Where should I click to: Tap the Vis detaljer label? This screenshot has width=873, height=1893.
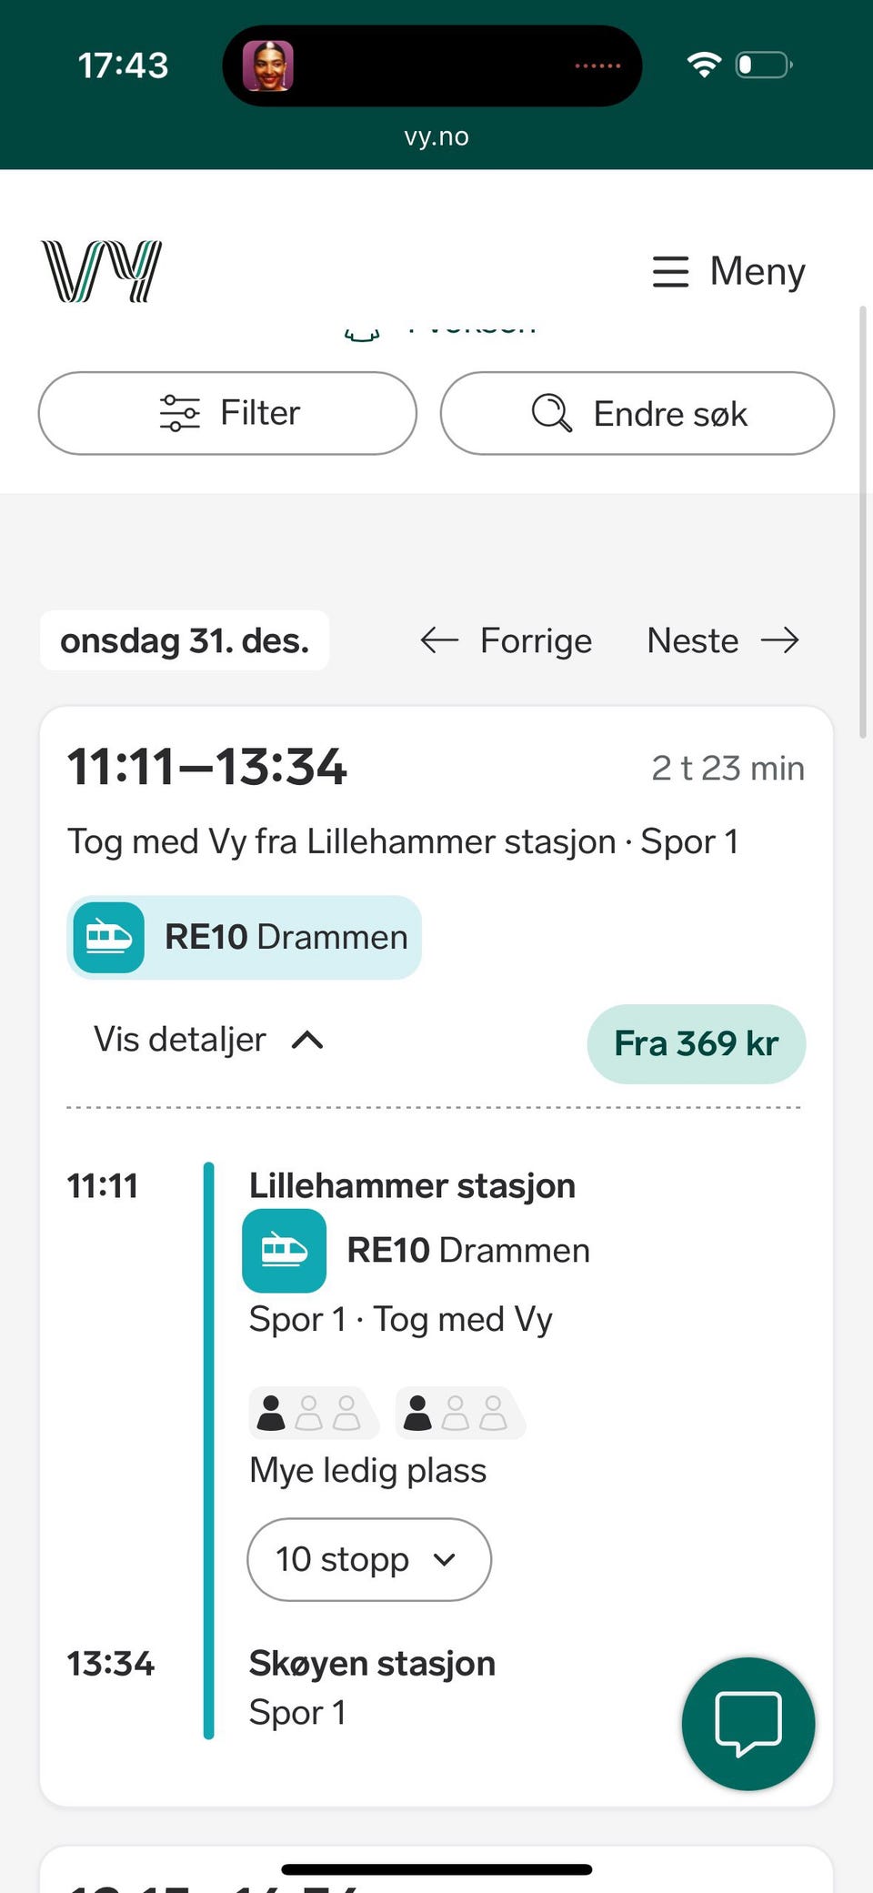(180, 1039)
